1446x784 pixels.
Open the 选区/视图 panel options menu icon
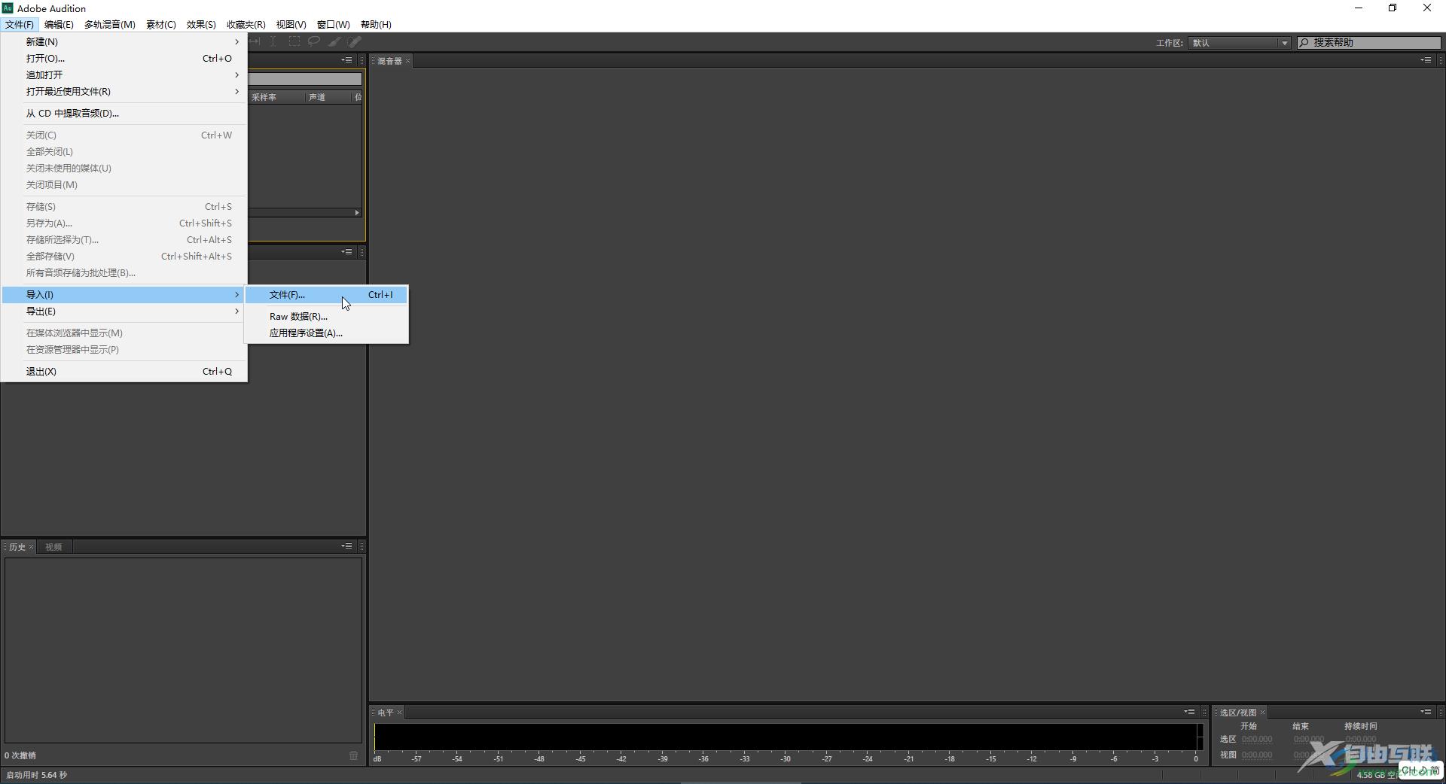click(1426, 712)
